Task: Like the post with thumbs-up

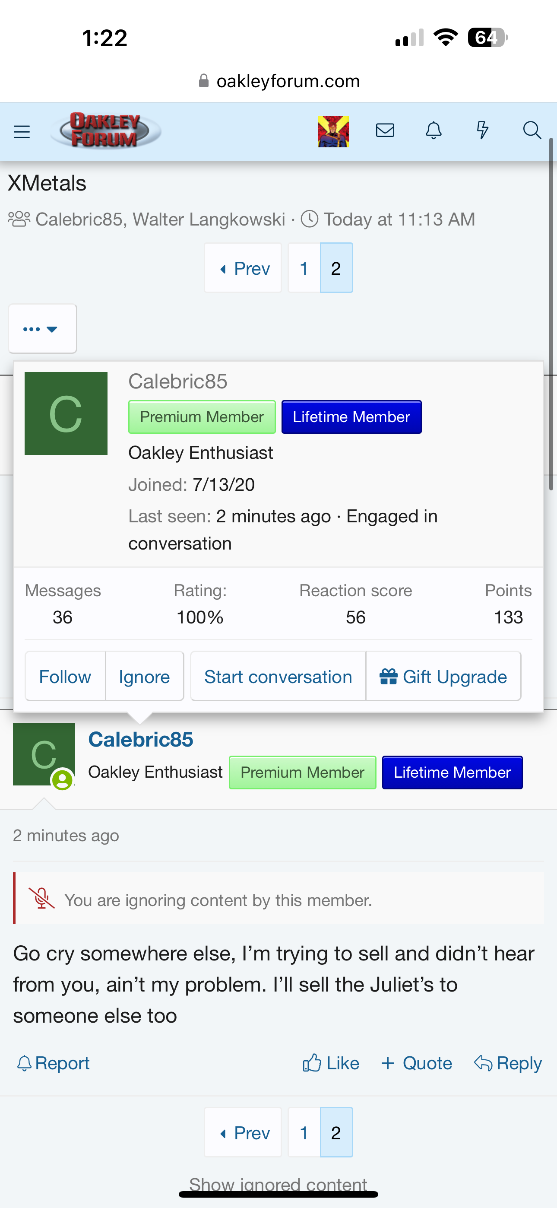Action: coord(331,1063)
